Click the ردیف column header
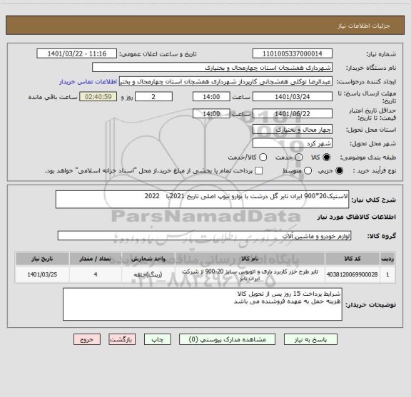This screenshot has height=397, width=411. tap(387, 259)
